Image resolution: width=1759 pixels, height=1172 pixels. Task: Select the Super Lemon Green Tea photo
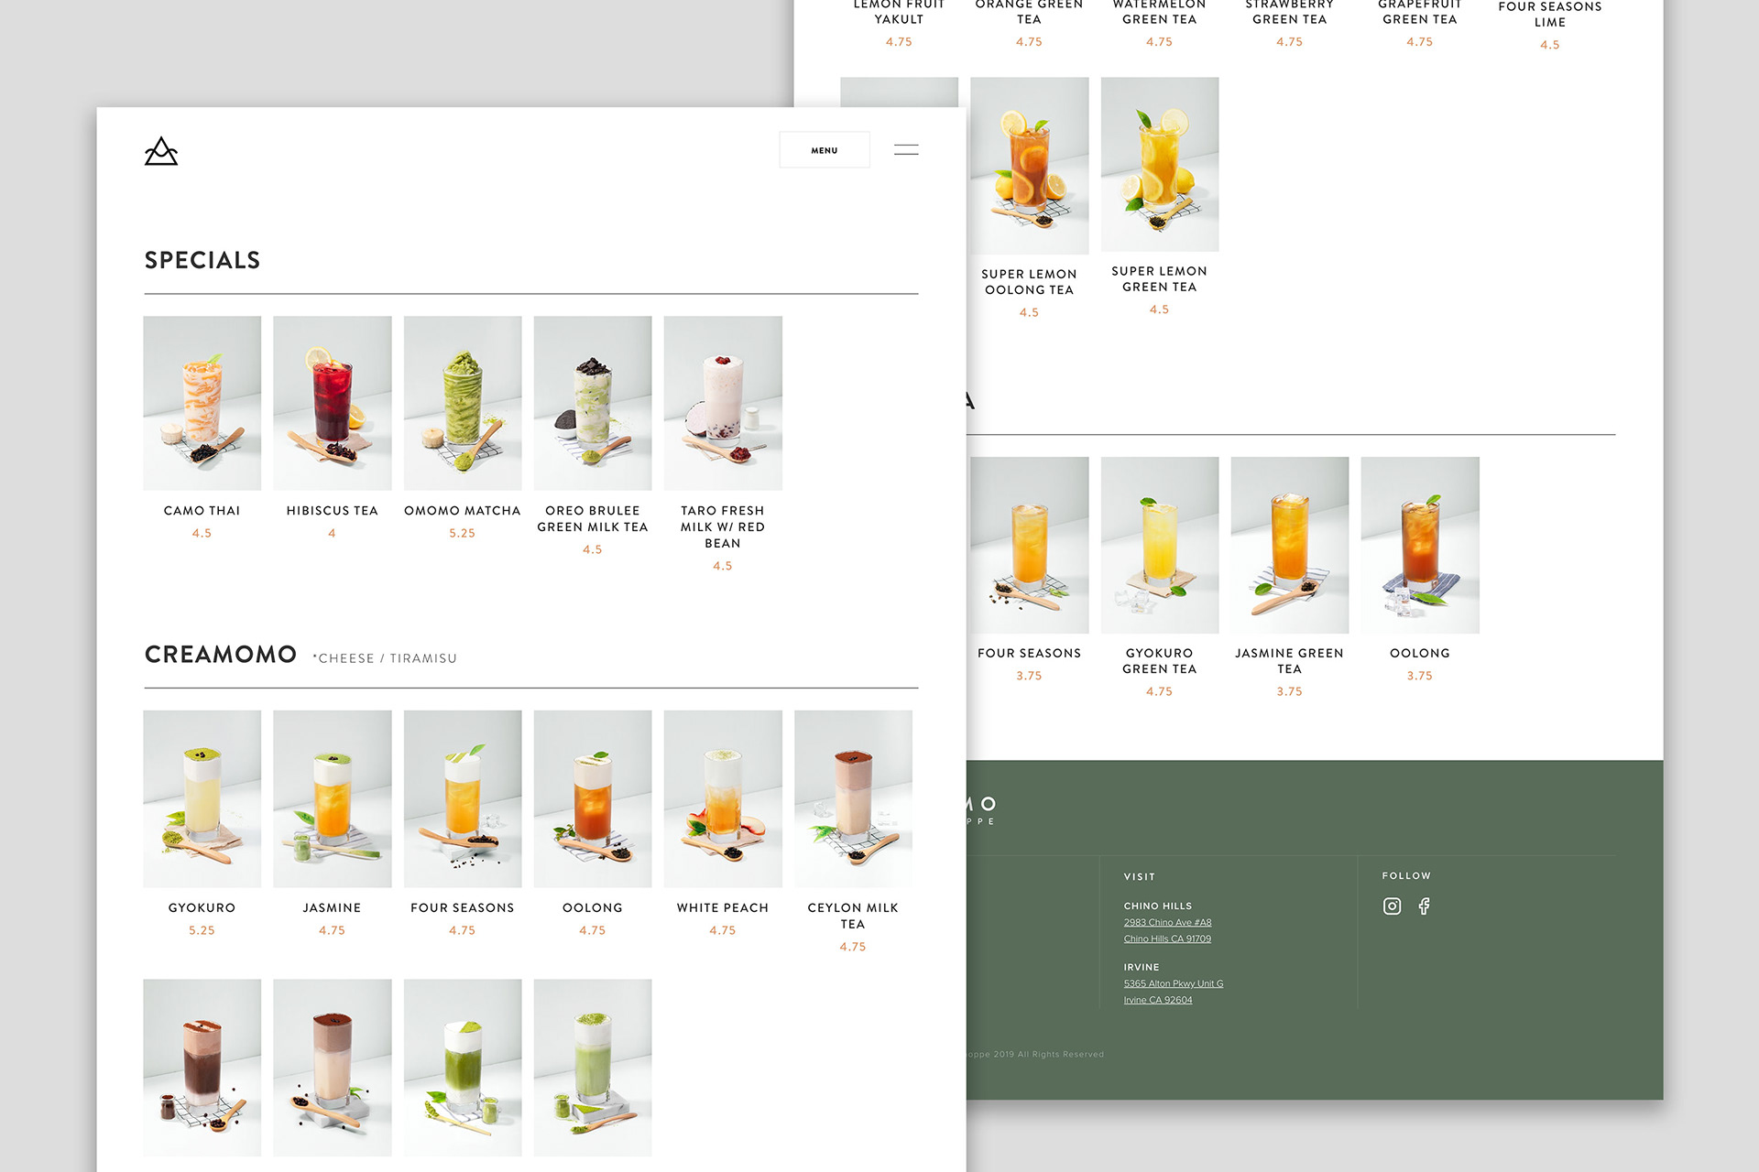(x=1159, y=165)
